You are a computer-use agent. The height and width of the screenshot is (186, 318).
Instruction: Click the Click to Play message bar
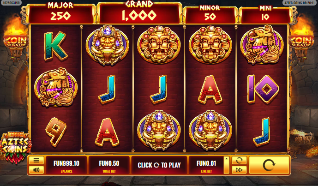point(159,165)
